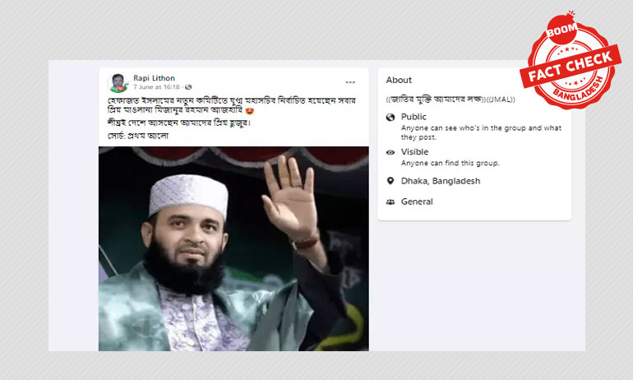Click the Visible group setting label
633x380 pixels.
tap(414, 152)
